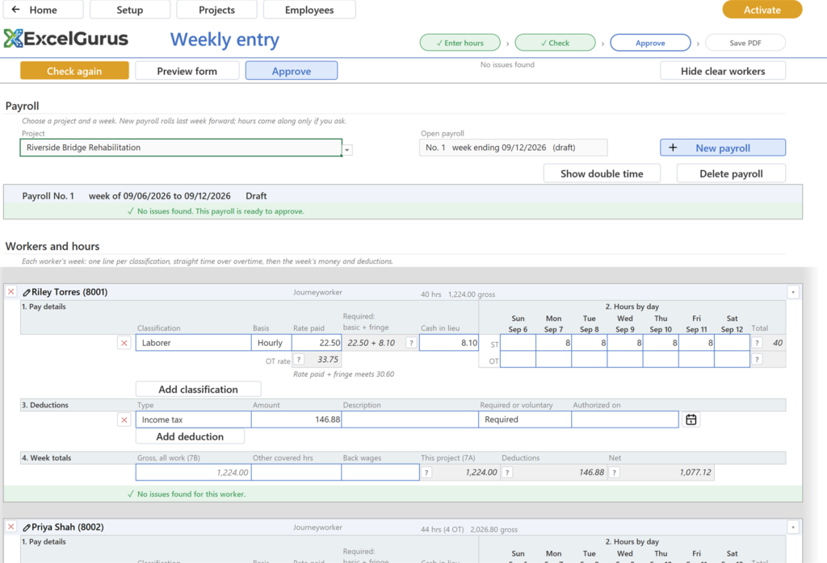This screenshot has width=827, height=563.
Task: Click Add classification button
Action: point(199,390)
